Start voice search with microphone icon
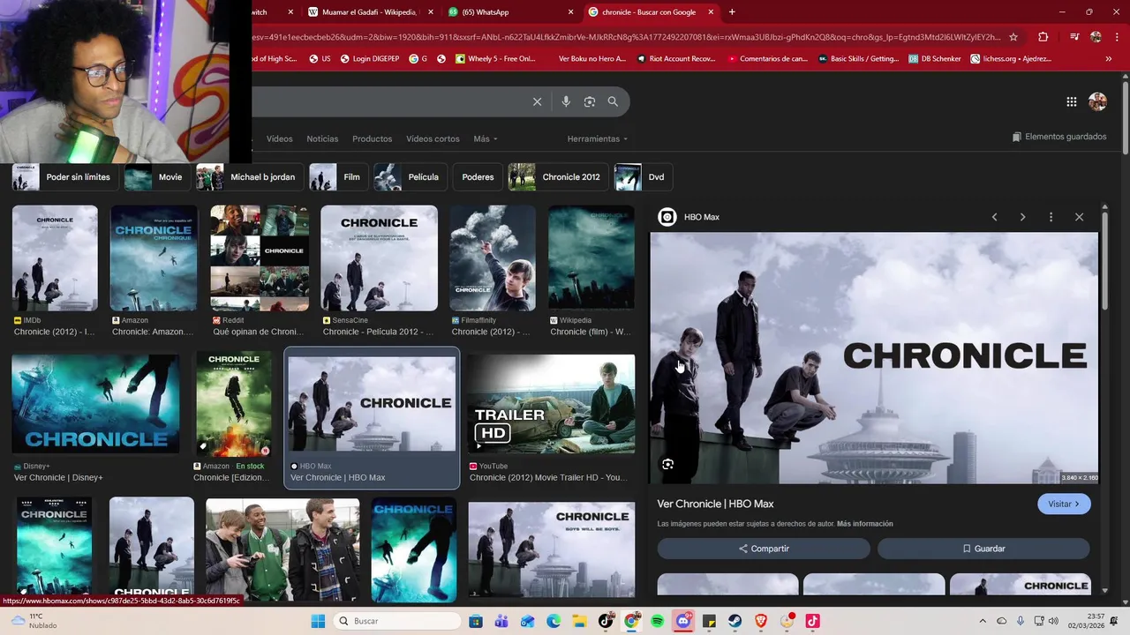 566,101
